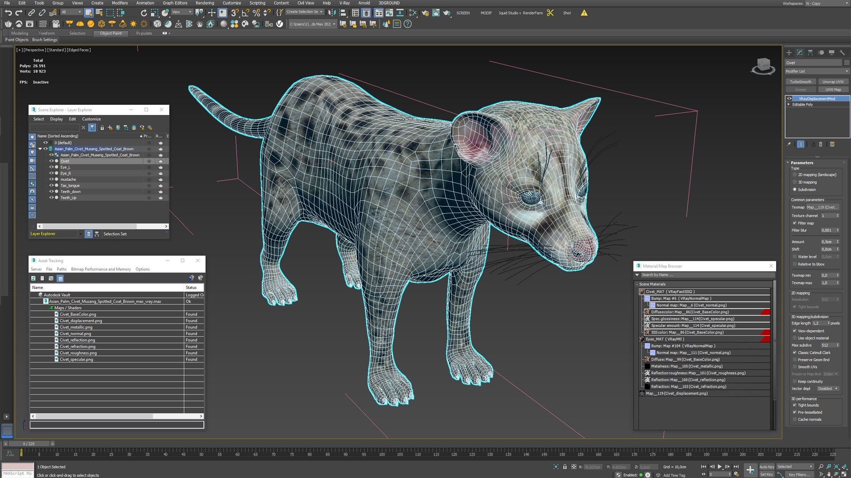This screenshot has width=851, height=478.
Task: Click the Mirror tool icon
Action: pyautogui.click(x=332, y=13)
